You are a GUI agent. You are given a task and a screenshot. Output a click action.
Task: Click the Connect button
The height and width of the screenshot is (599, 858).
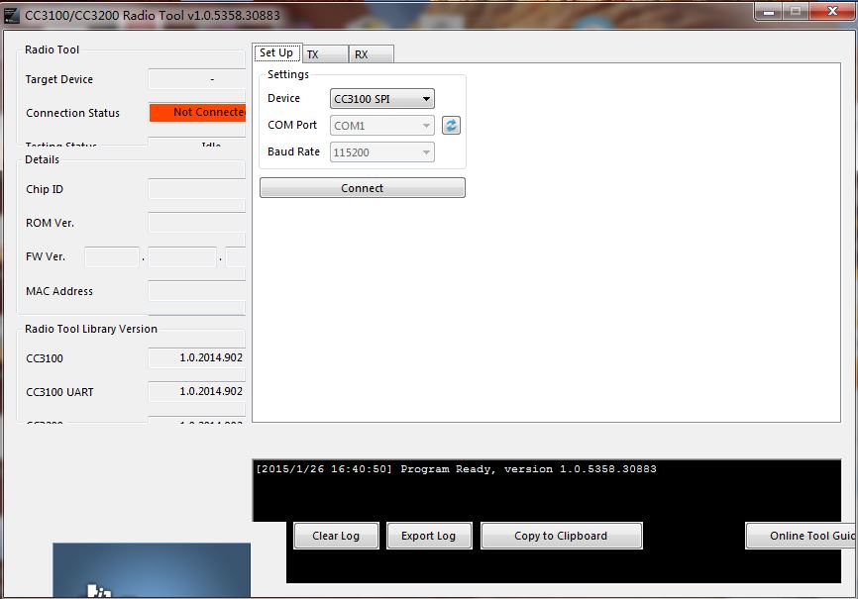click(x=363, y=188)
